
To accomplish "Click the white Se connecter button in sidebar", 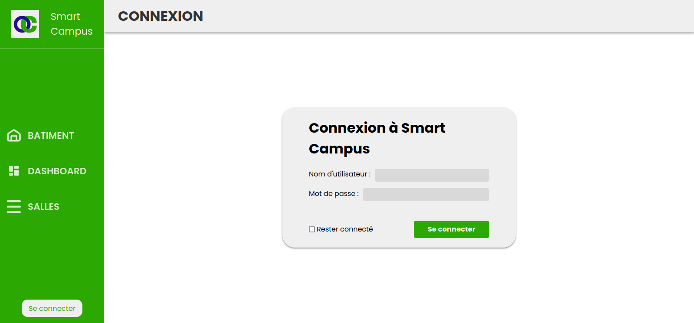I will point(52,308).
